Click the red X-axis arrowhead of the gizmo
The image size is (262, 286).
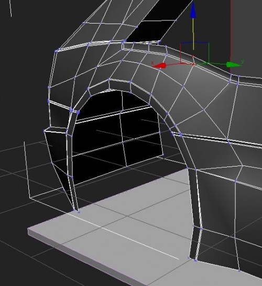(x=159, y=65)
